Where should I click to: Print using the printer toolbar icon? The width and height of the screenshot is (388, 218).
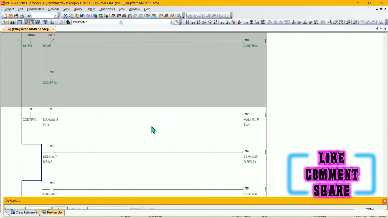22,15
